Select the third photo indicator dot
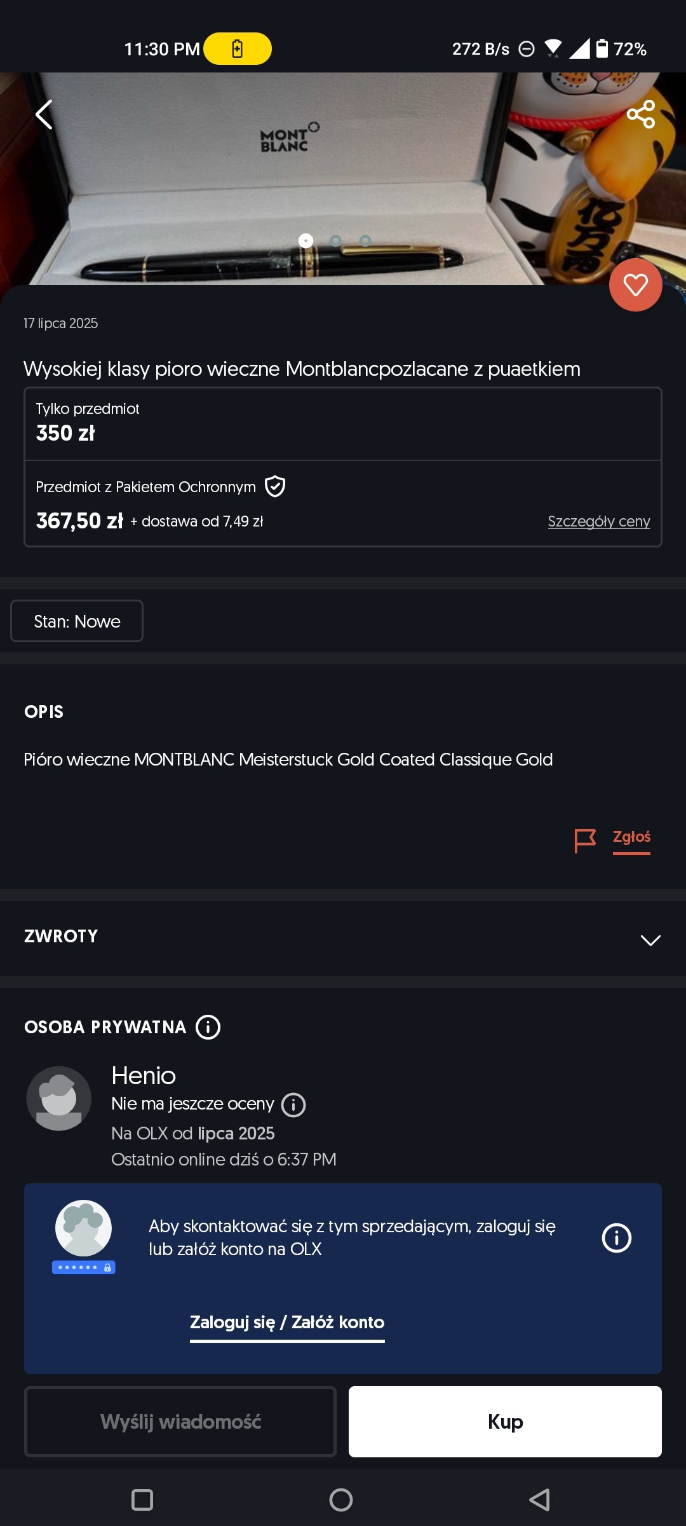 tap(365, 240)
